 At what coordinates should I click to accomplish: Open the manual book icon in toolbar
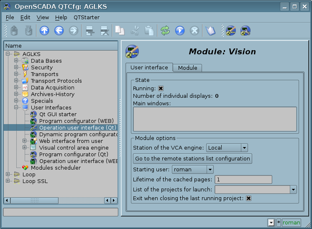(x=210, y=31)
